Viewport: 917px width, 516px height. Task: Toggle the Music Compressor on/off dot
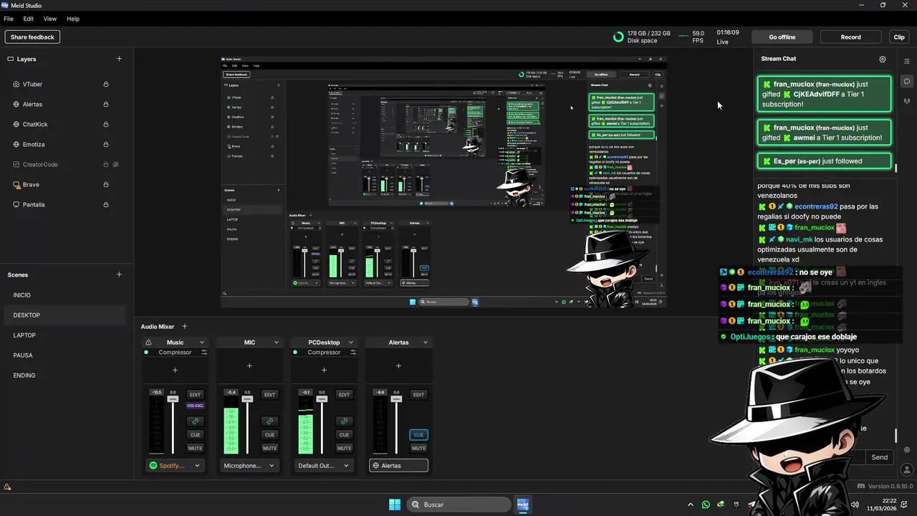147,353
